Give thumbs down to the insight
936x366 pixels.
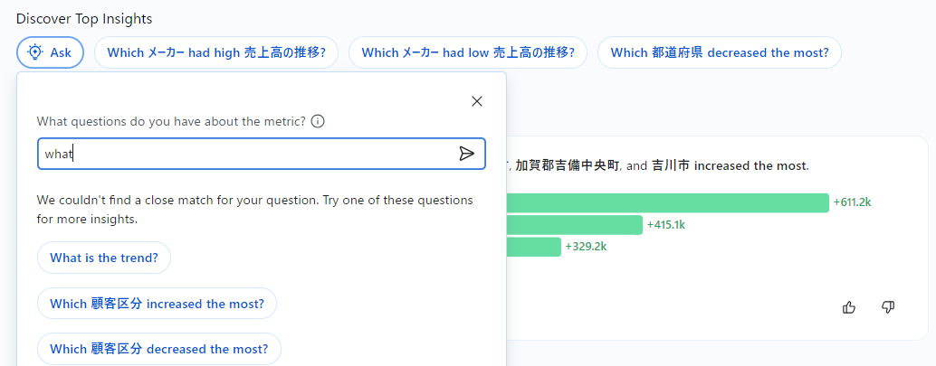pos(888,307)
